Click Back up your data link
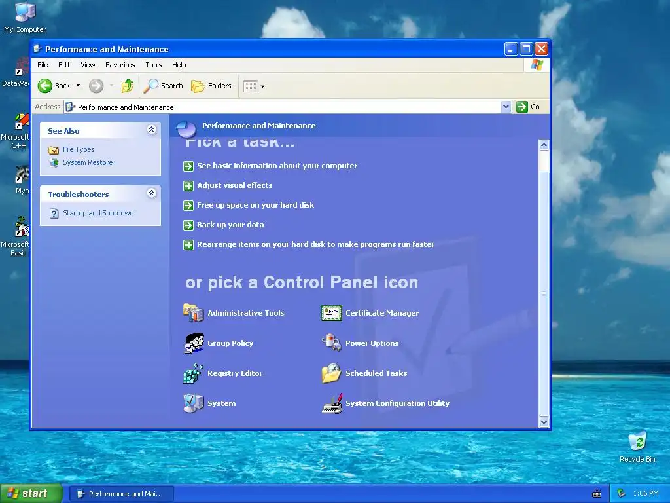Screen dimensions: 670x503 [230, 225]
